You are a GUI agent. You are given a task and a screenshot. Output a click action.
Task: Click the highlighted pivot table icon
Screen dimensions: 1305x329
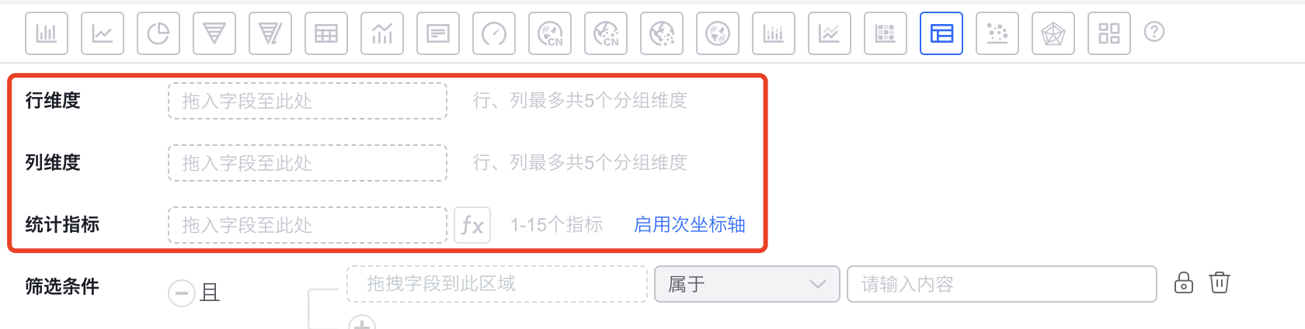(x=941, y=33)
